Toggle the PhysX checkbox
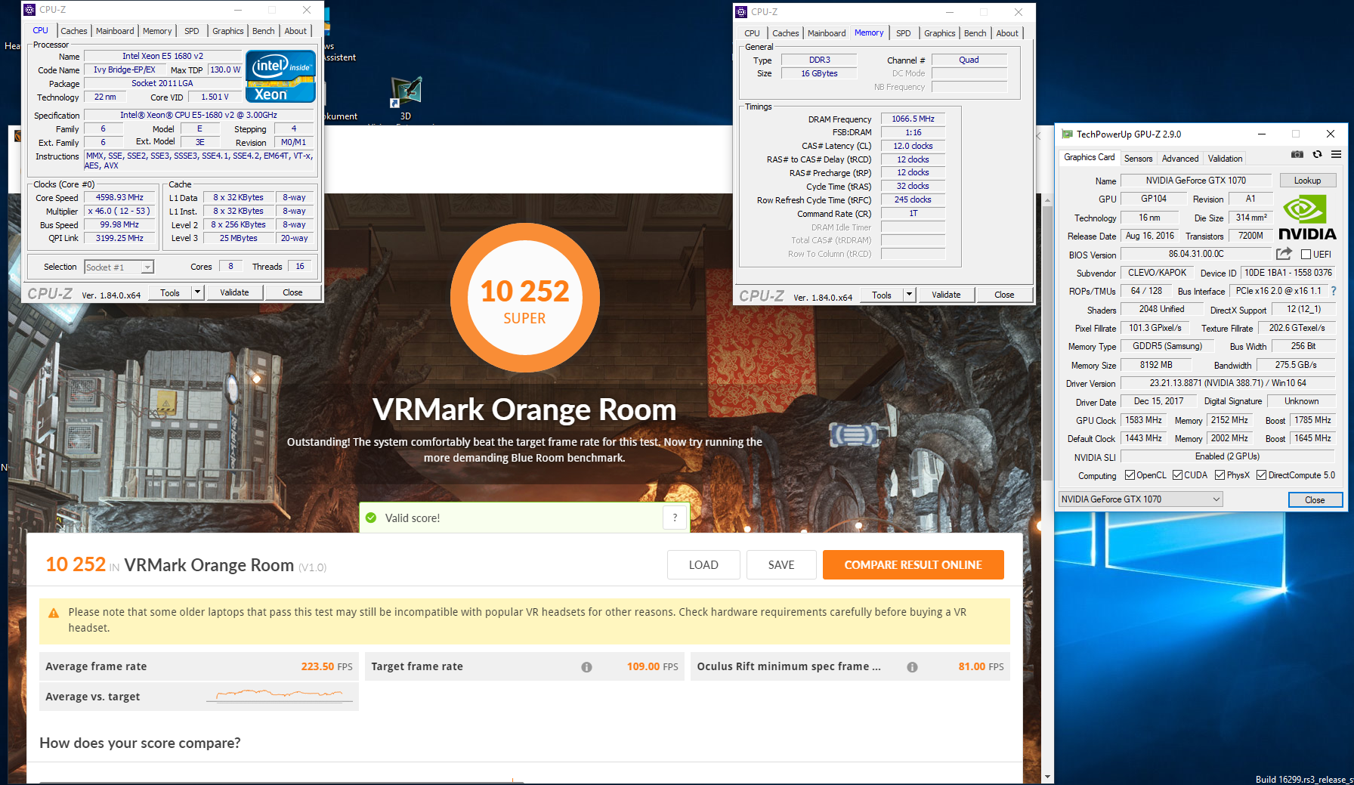The width and height of the screenshot is (1354, 785). (1220, 475)
